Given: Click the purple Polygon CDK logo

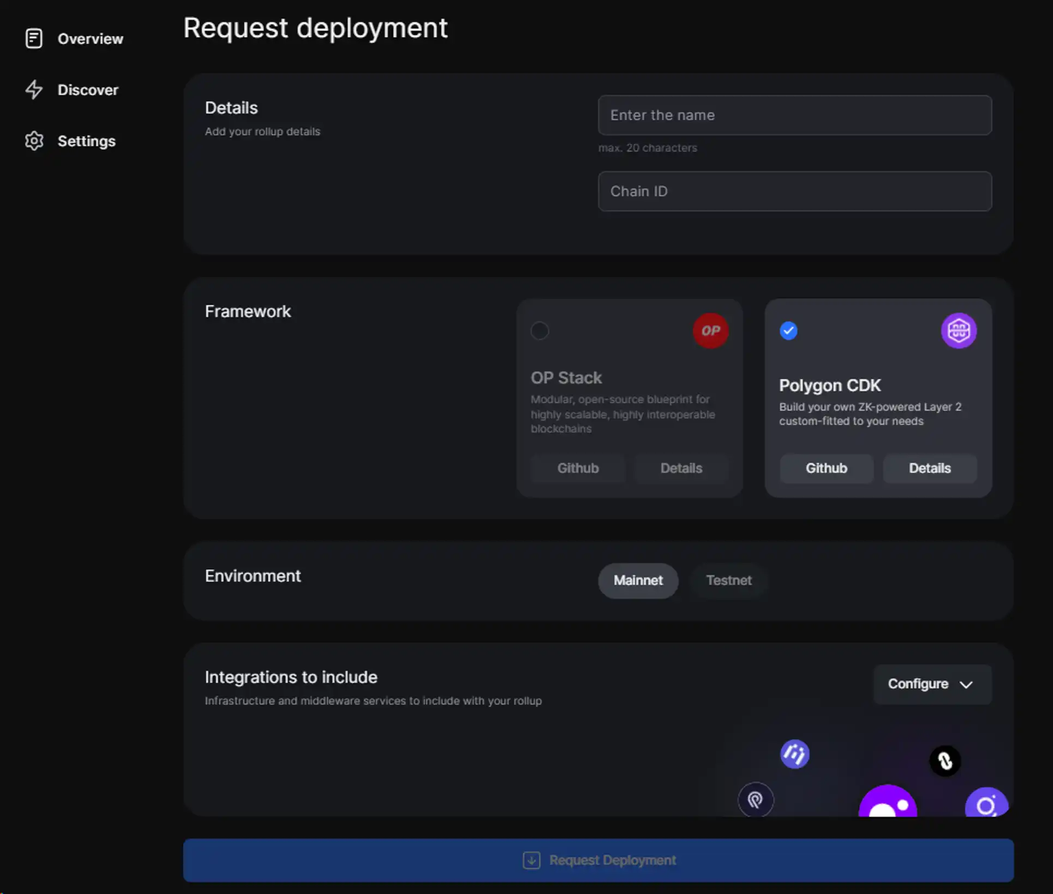Looking at the screenshot, I should tap(958, 331).
